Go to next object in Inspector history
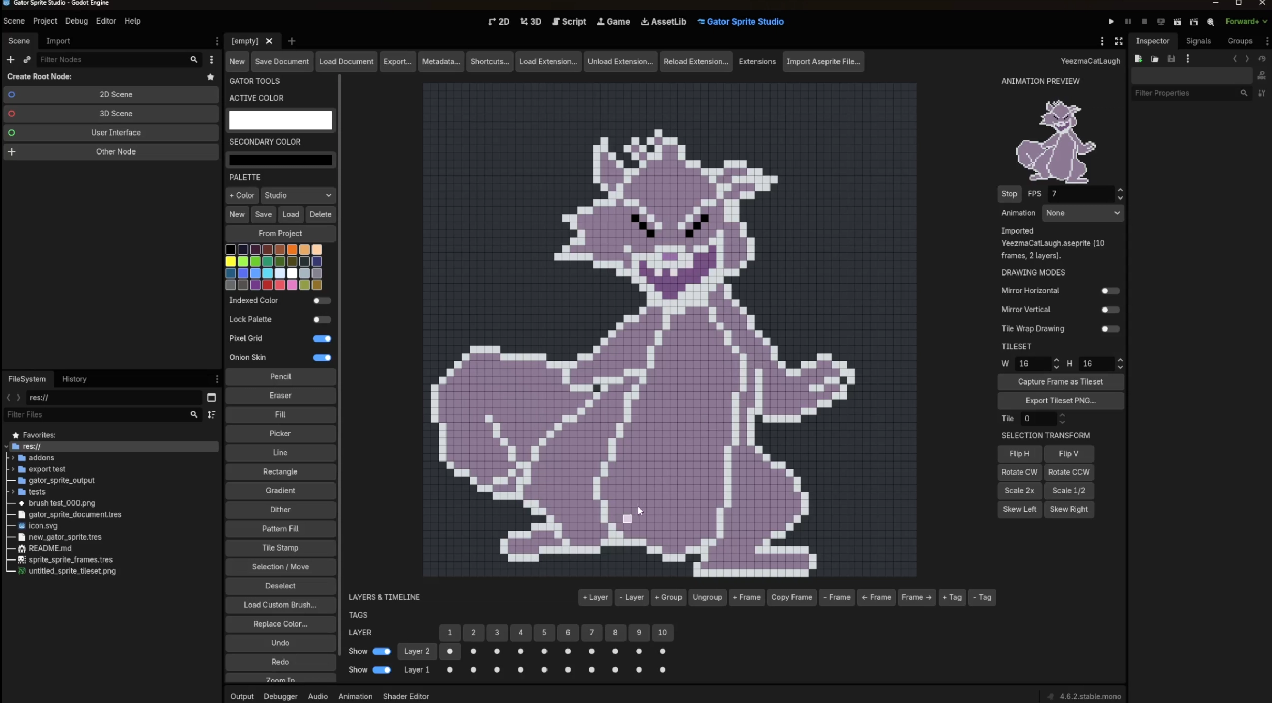This screenshot has height=703, width=1272. 1247,59
